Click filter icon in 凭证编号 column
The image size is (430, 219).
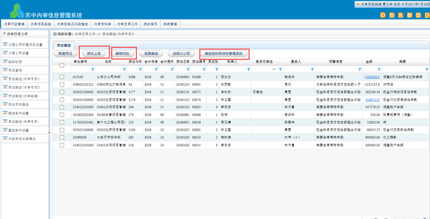click(x=204, y=70)
